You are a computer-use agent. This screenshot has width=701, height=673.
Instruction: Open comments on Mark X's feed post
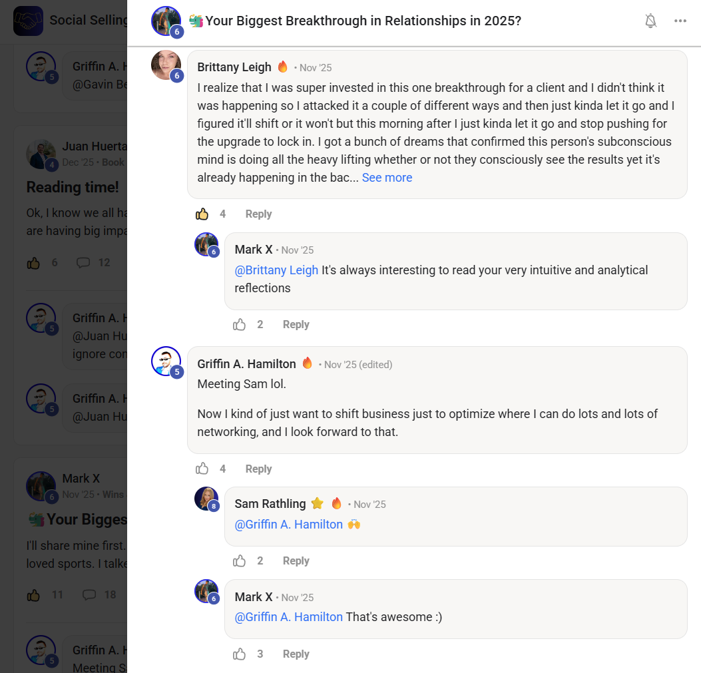tap(89, 594)
